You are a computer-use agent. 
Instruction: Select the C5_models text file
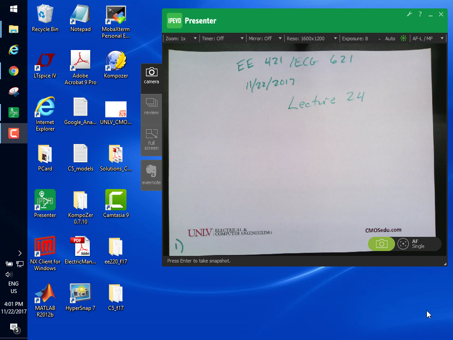[81, 158]
